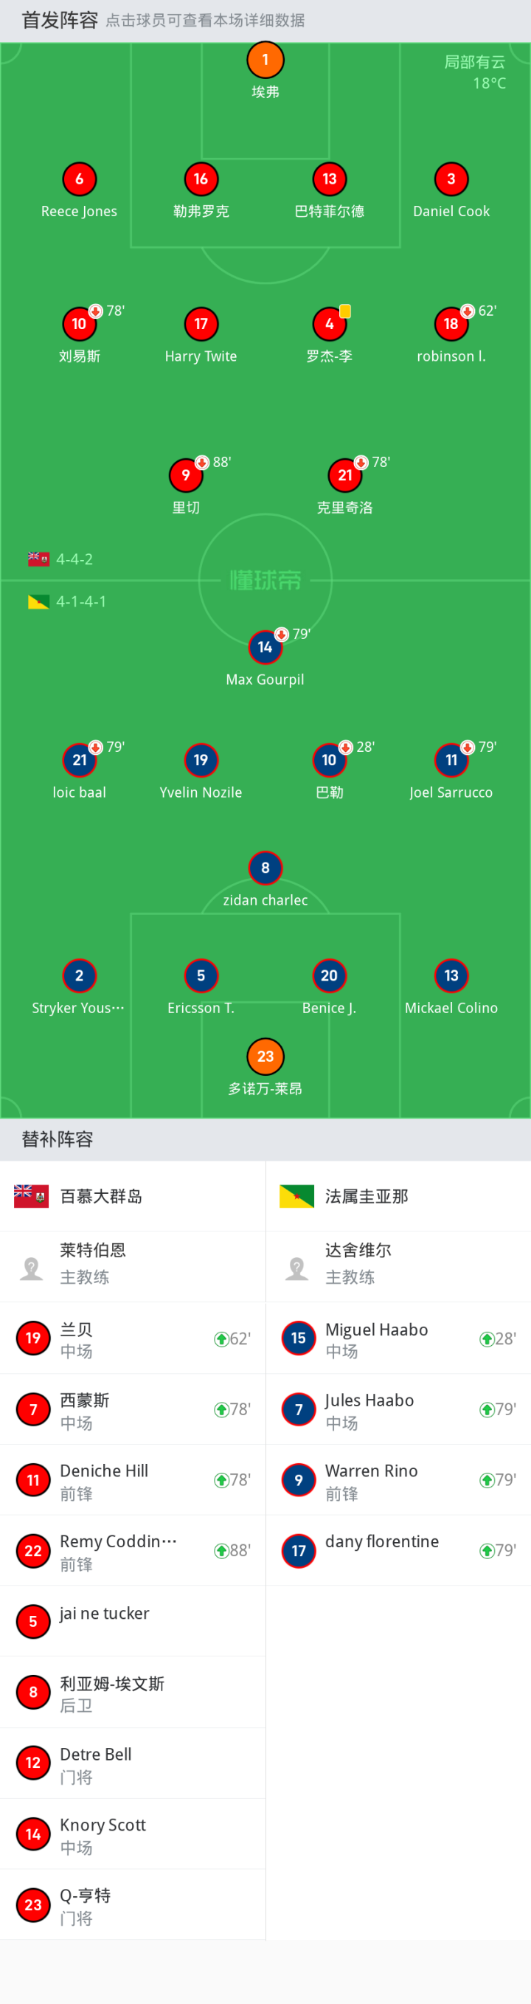The image size is (531, 2004).
Task: Tap Q-亨特 number 23 goalkeeper row
Action: pyautogui.click(x=133, y=1904)
